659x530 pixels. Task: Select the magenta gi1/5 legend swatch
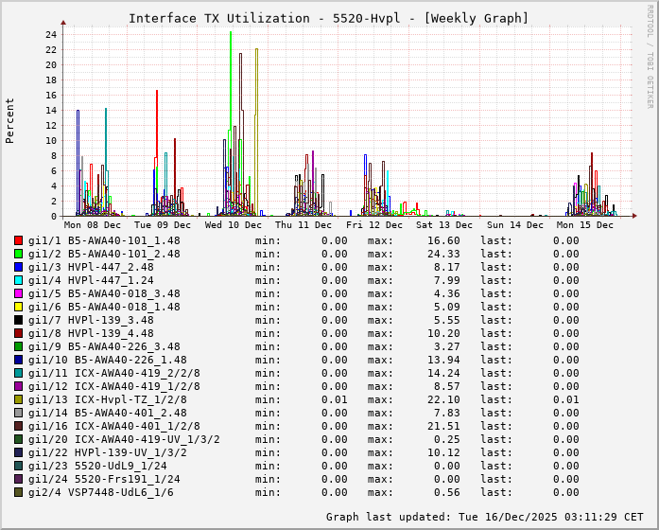[18, 293]
